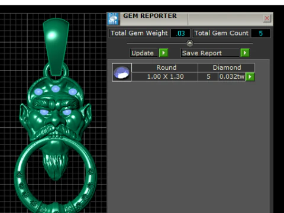This screenshot has height=213, width=284.
Task: Select the center forehead gem on the pendant
Action: (56, 89)
